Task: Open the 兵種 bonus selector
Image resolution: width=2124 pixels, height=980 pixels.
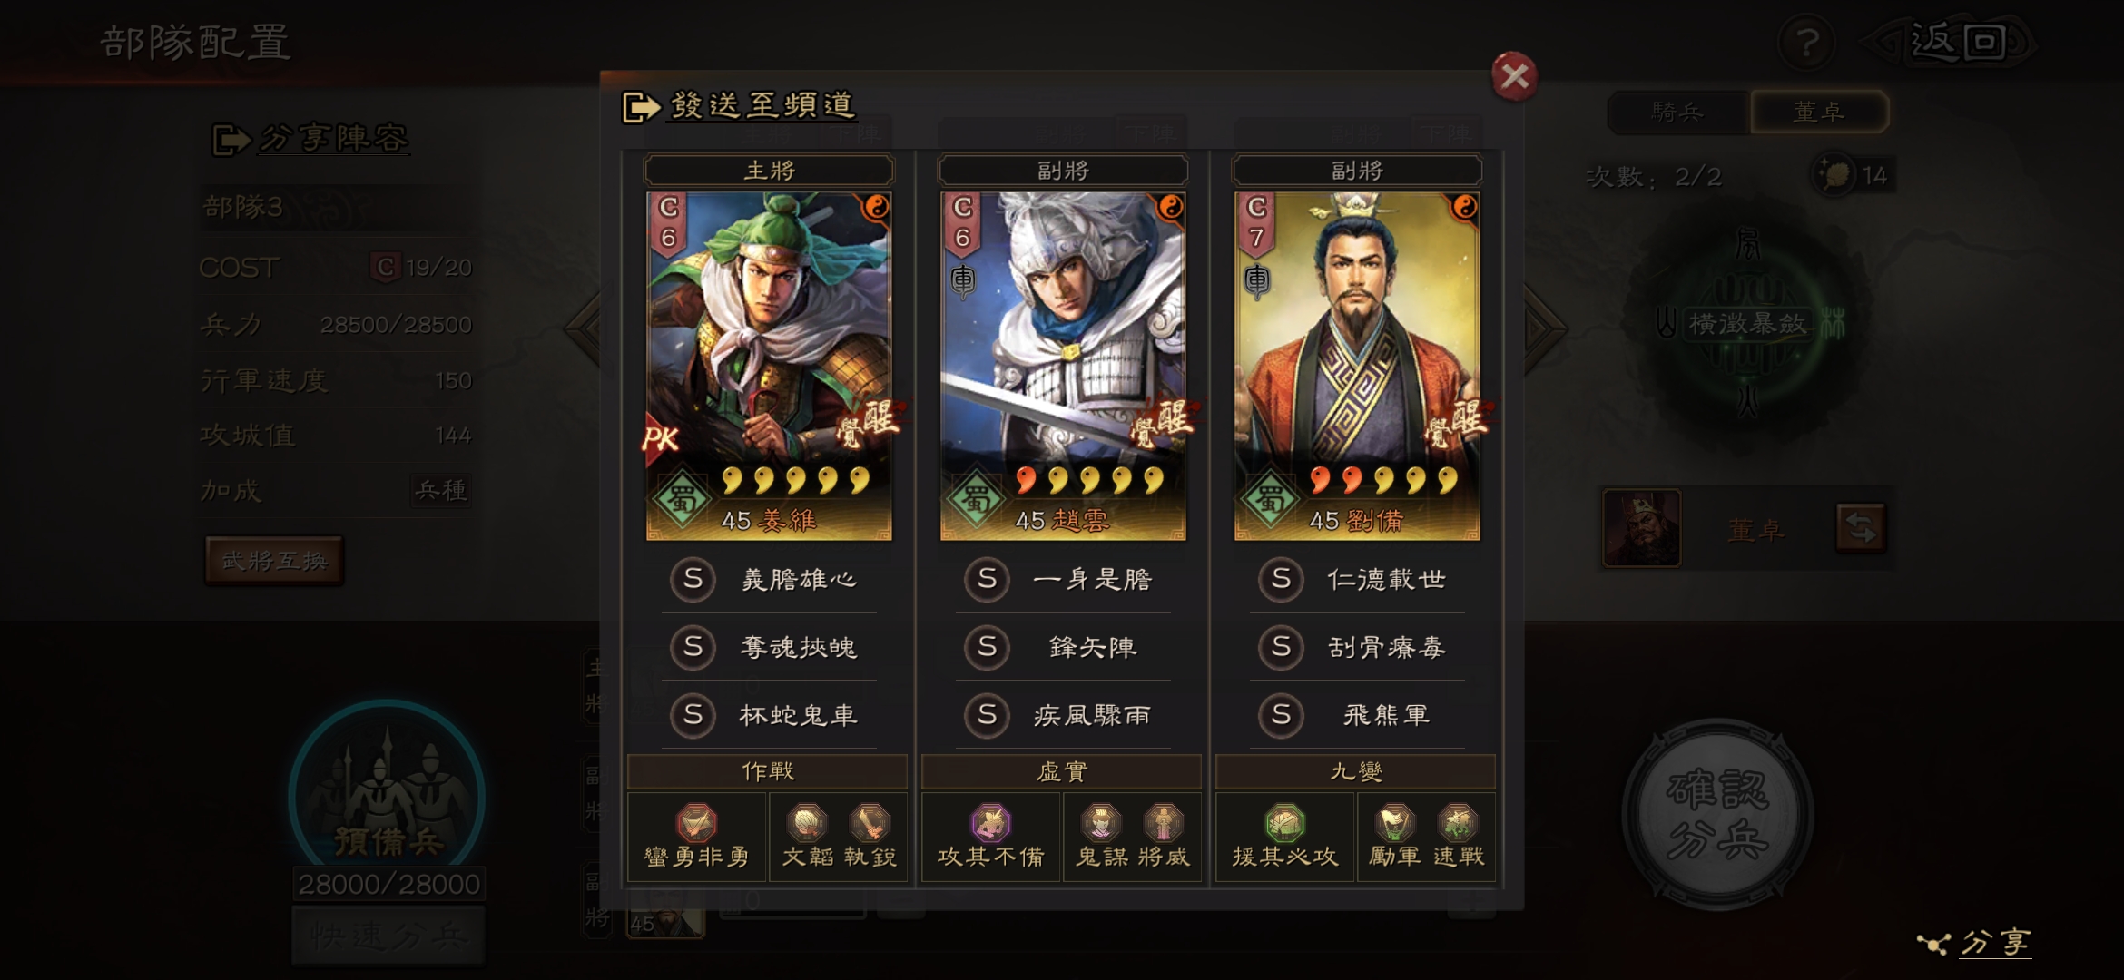Action: 441,491
